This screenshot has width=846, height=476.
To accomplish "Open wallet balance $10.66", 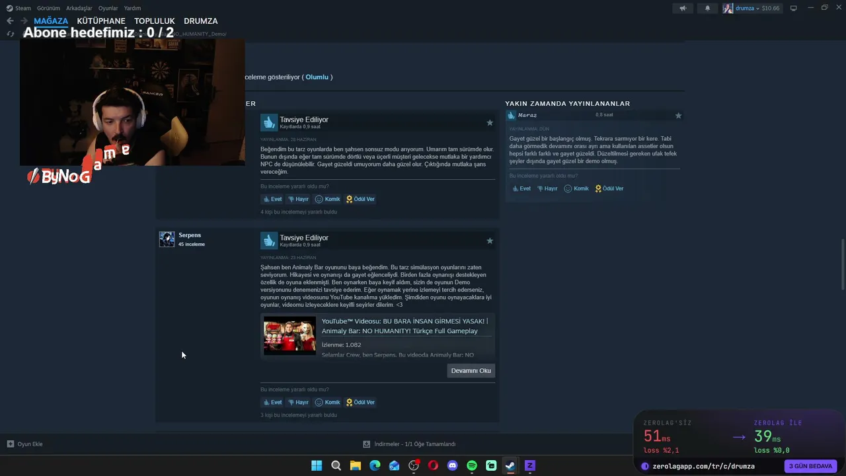I will pos(771,8).
